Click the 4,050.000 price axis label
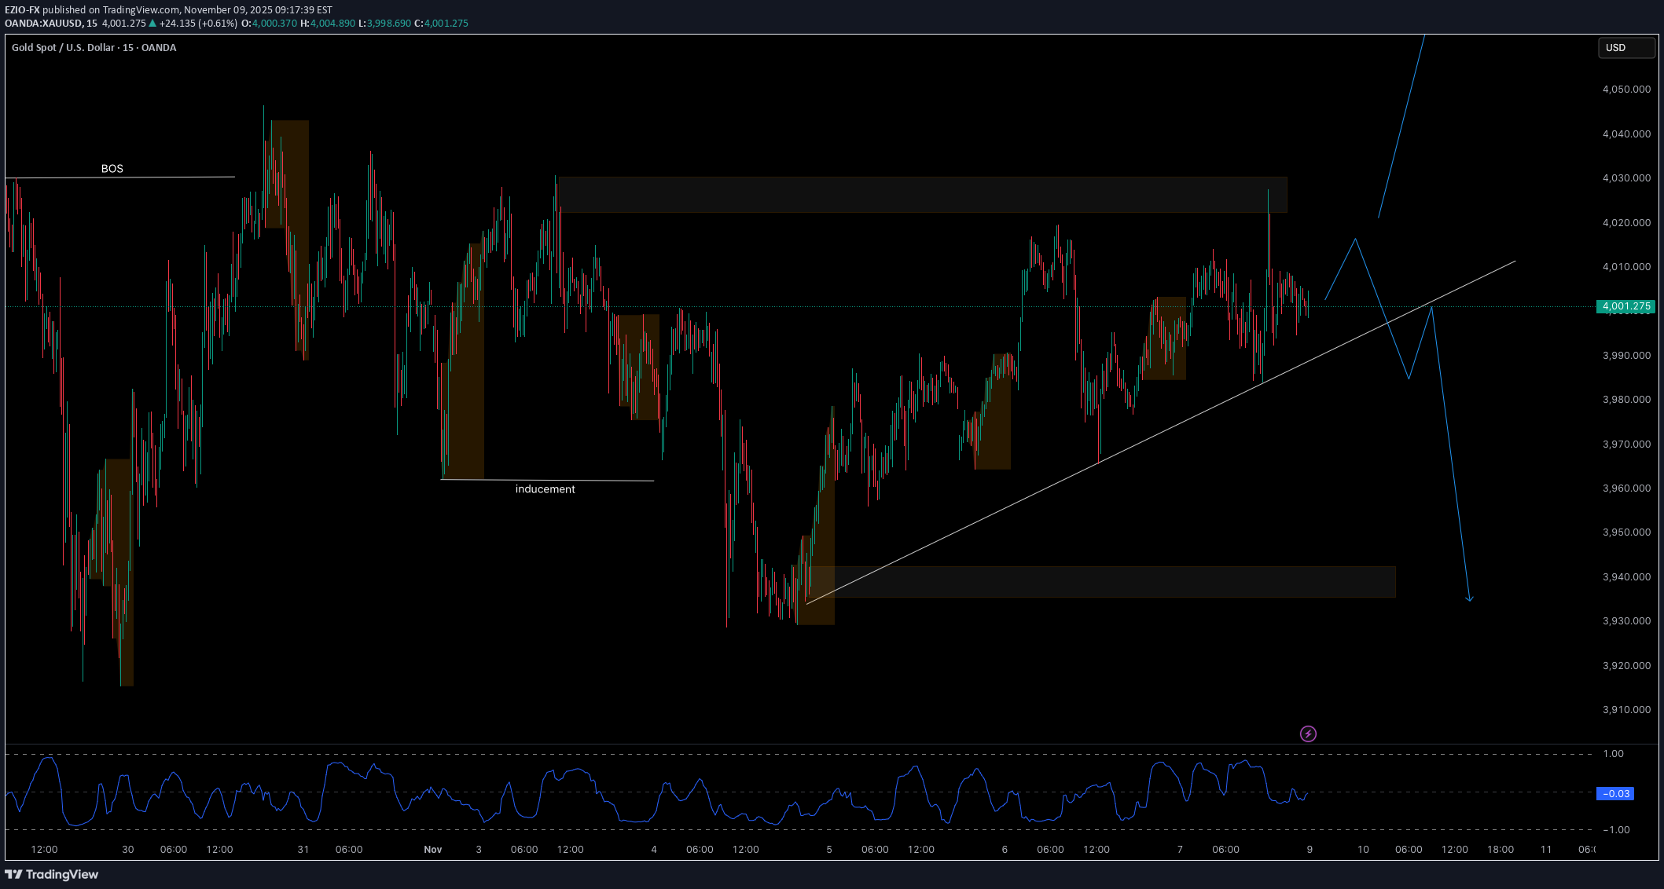The image size is (1664, 889). pos(1625,90)
